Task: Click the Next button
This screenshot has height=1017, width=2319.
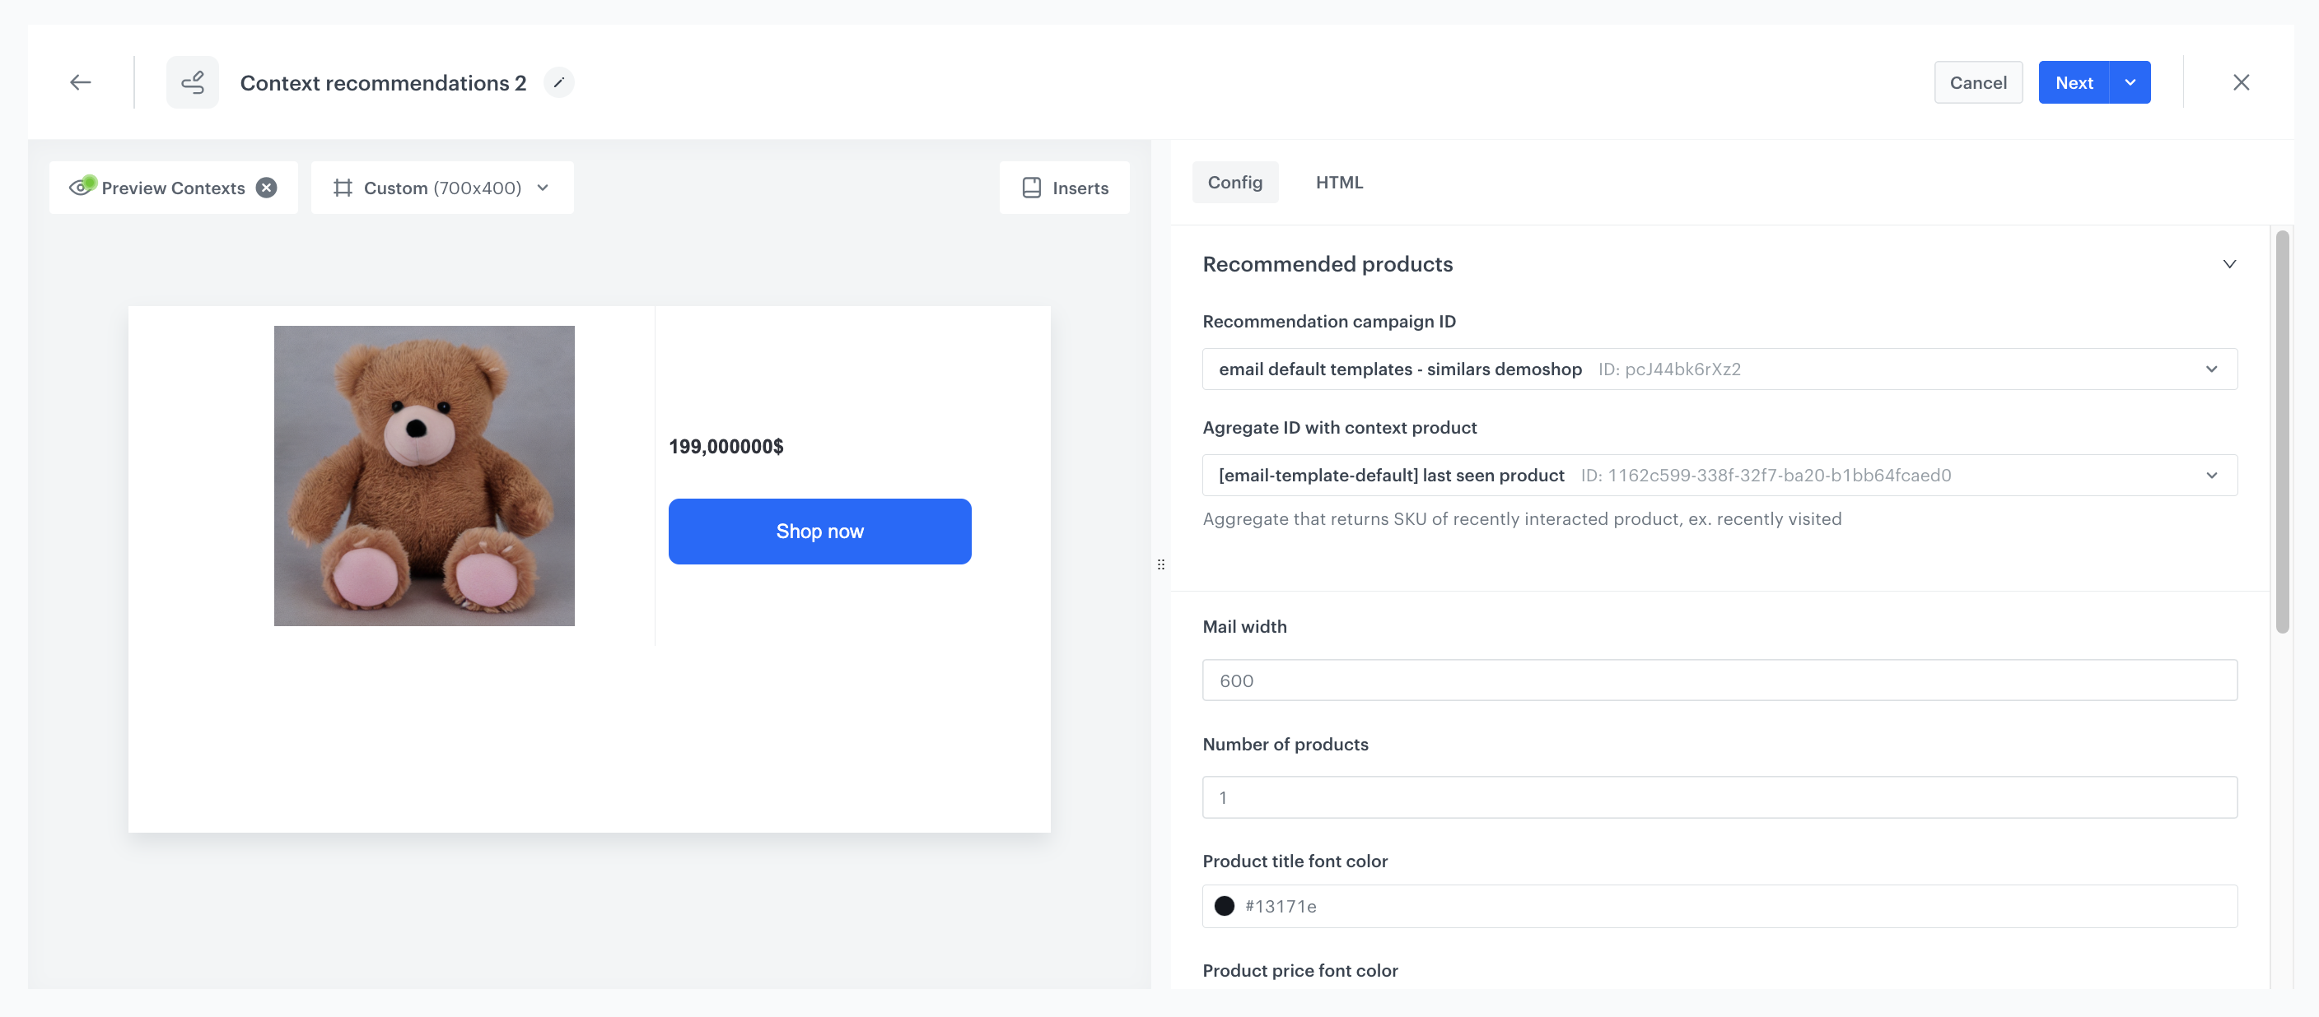Action: 2074,81
